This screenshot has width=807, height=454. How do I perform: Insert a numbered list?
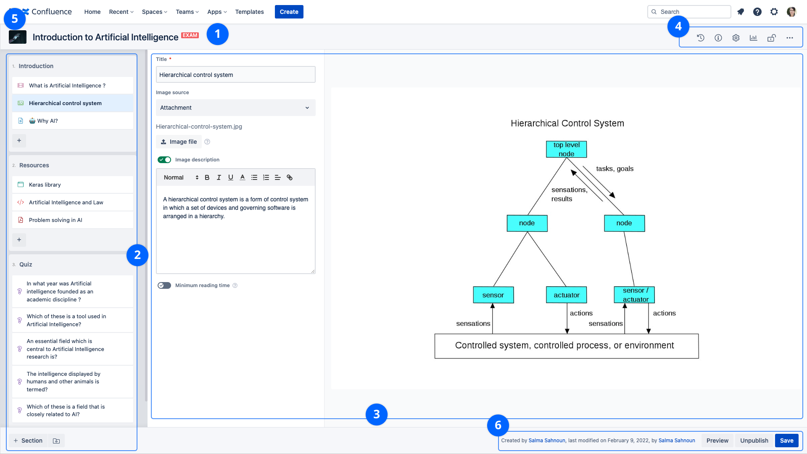[x=266, y=177]
